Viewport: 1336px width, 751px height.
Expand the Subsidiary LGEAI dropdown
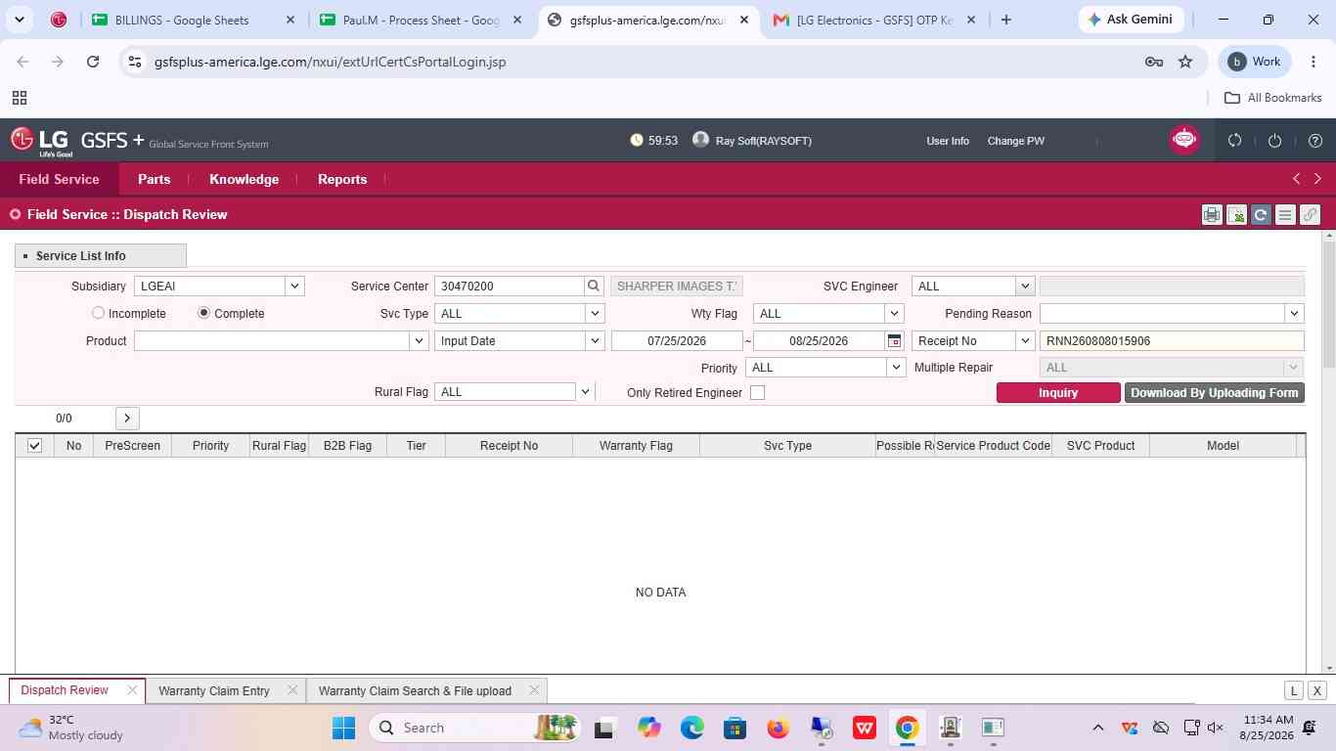tap(294, 287)
